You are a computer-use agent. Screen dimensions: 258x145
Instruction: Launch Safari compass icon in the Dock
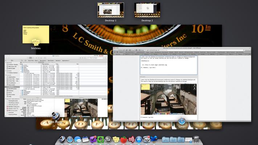(70, 140)
